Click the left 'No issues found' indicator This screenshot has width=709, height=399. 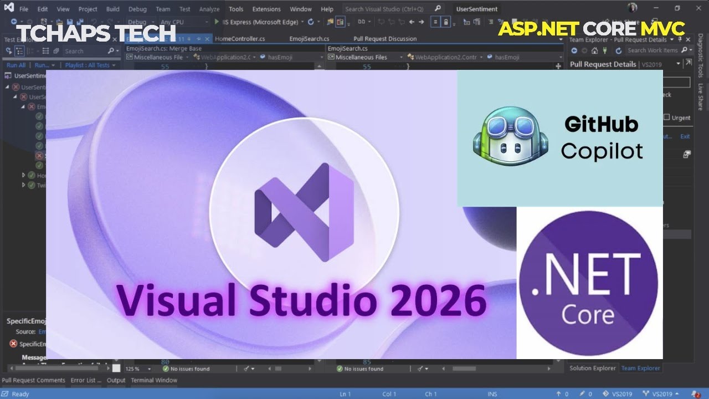pyautogui.click(x=186, y=369)
